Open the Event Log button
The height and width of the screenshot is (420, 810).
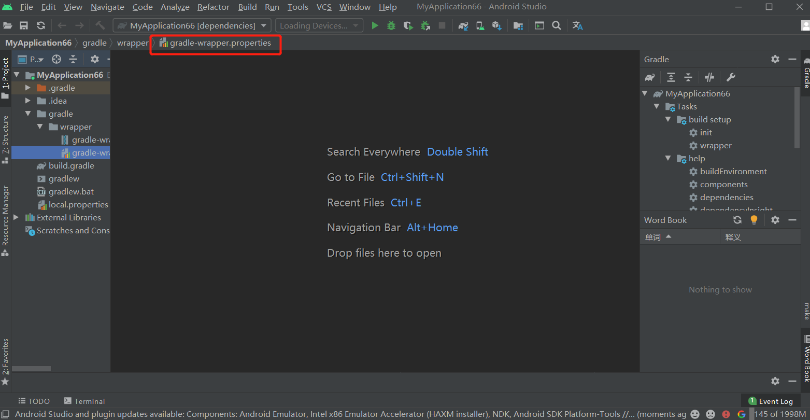pos(771,401)
